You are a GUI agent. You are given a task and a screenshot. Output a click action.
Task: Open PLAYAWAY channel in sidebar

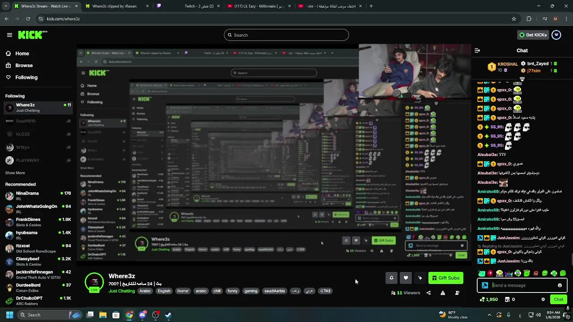click(x=37, y=161)
